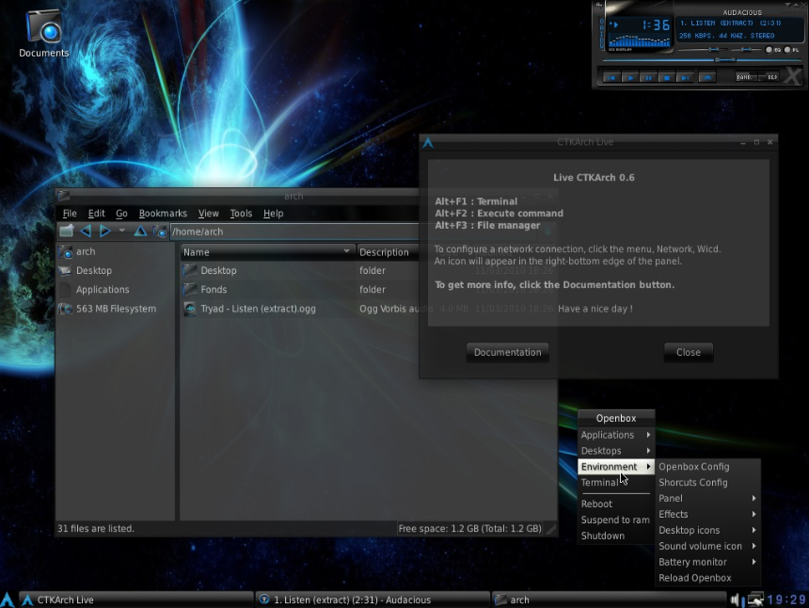The width and height of the screenshot is (809, 608).
Task: Click the home folder toolbar icon
Action: click(x=160, y=232)
